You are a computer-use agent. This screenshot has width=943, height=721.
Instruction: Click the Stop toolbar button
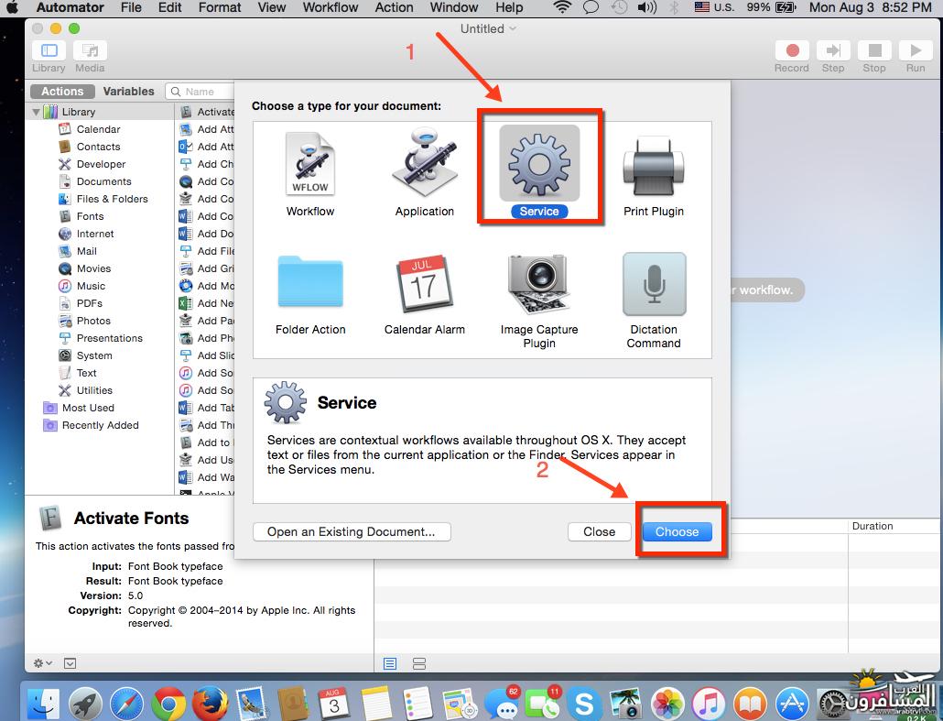point(874,50)
